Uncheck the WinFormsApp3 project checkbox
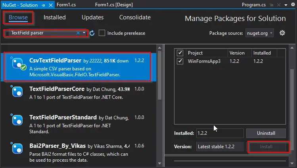297x168 pixels. point(180,61)
